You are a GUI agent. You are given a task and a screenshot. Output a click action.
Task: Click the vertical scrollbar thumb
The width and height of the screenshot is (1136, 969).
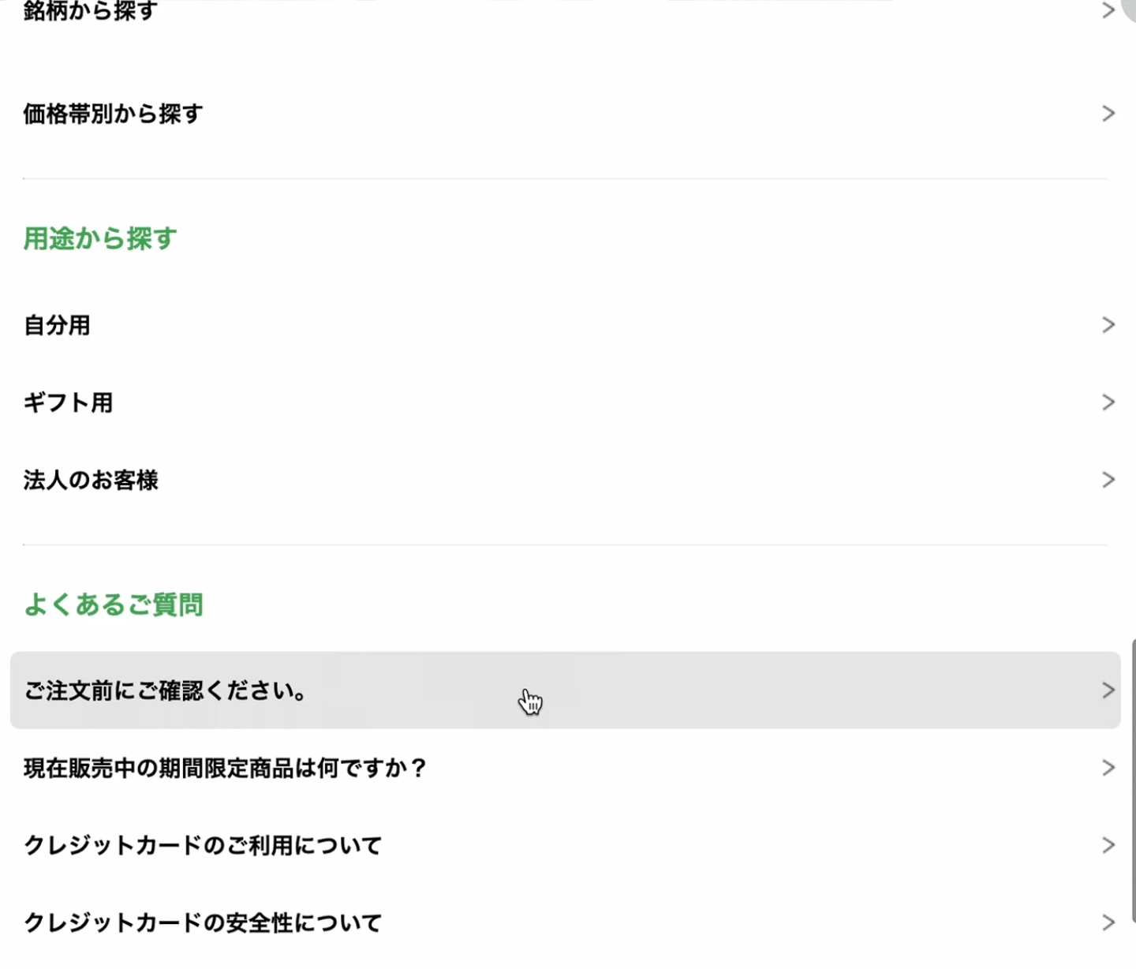tap(1132, 781)
